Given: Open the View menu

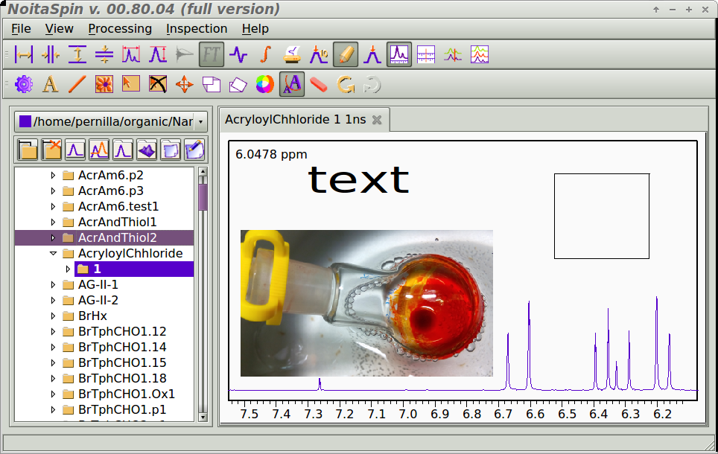Looking at the screenshot, I should click(59, 29).
